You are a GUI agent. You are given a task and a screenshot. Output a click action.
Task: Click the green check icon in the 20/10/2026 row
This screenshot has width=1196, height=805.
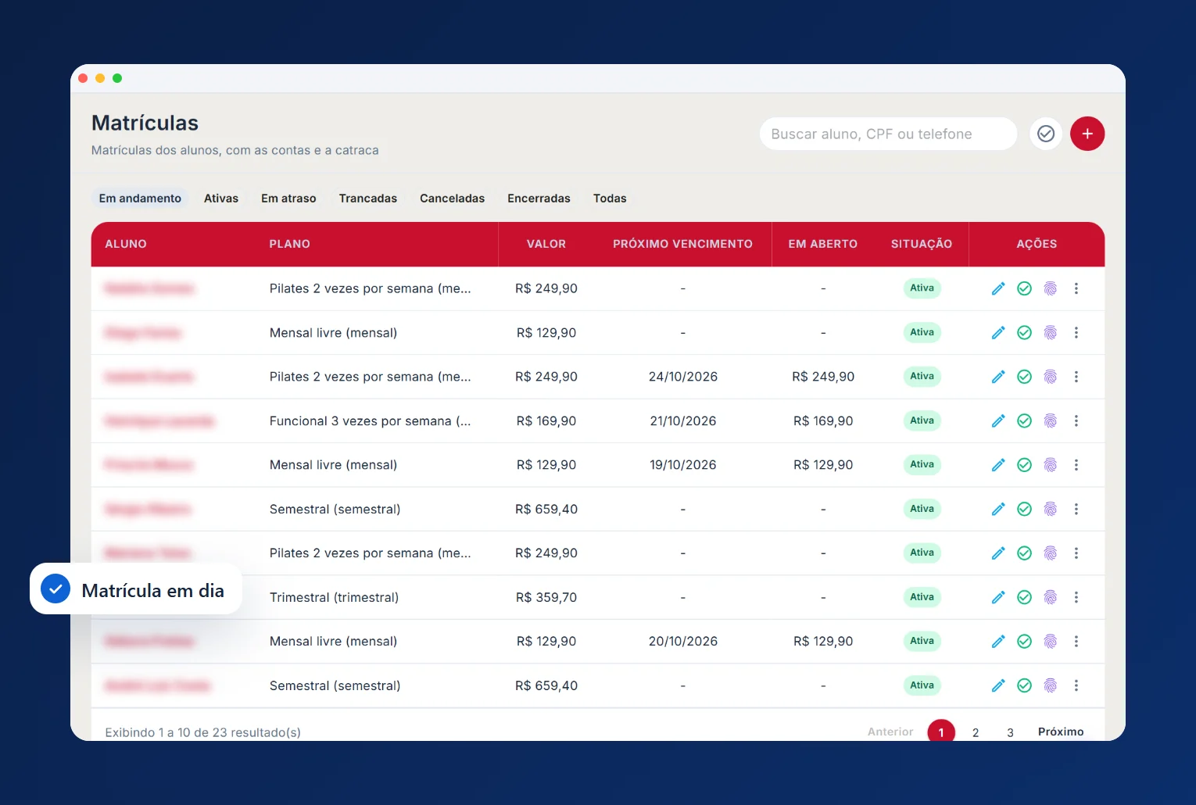click(1024, 641)
